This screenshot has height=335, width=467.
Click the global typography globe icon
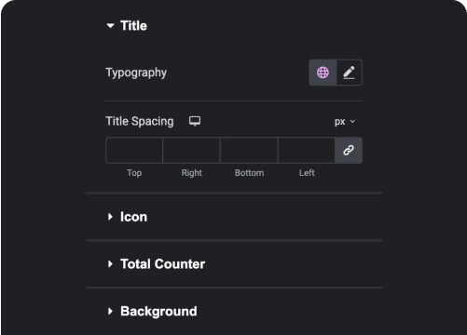click(323, 73)
